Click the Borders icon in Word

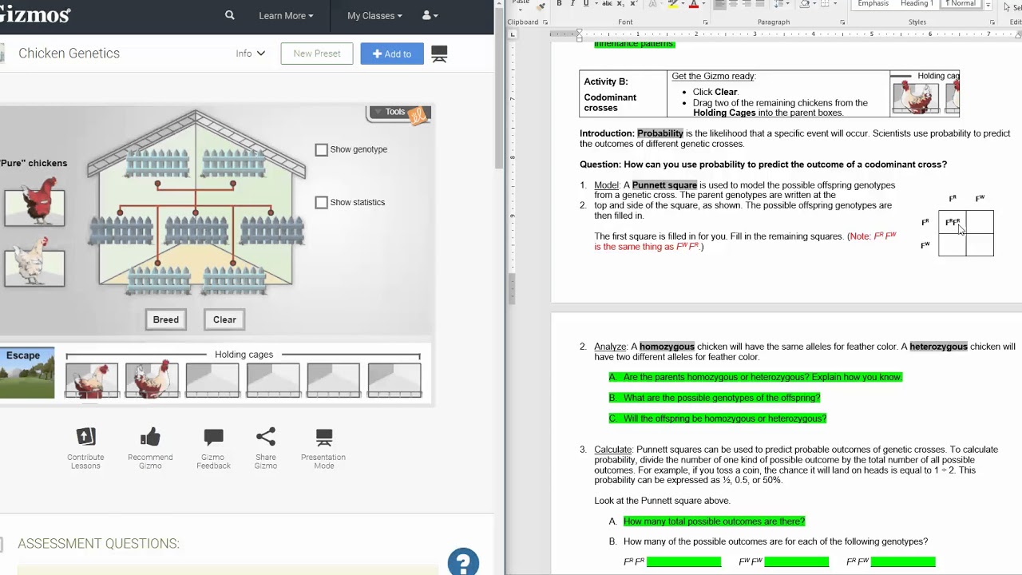(x=825, y=3)
